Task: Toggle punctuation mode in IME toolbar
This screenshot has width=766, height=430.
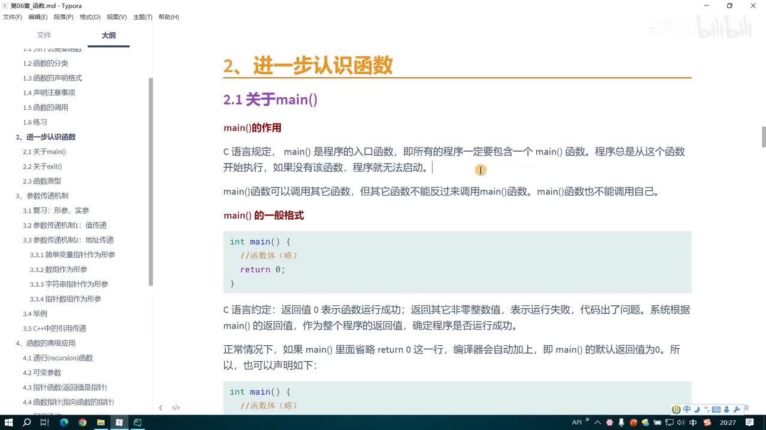Action: click(707, 409)
